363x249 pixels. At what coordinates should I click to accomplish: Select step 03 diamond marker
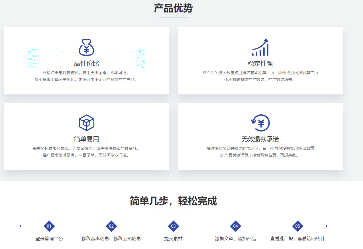[173, 226]
